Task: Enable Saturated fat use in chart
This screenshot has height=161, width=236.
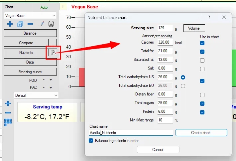Action: [x=202, y=61]
